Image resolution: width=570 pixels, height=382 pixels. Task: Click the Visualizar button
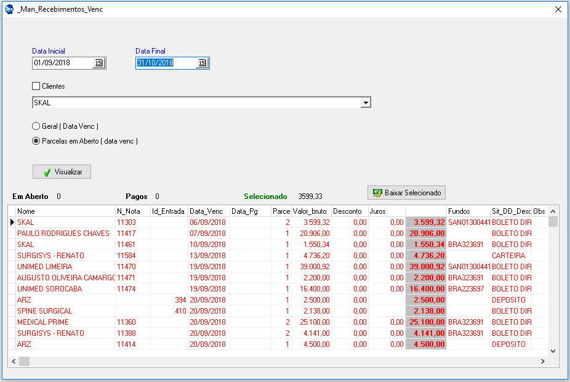pos(62,172)
